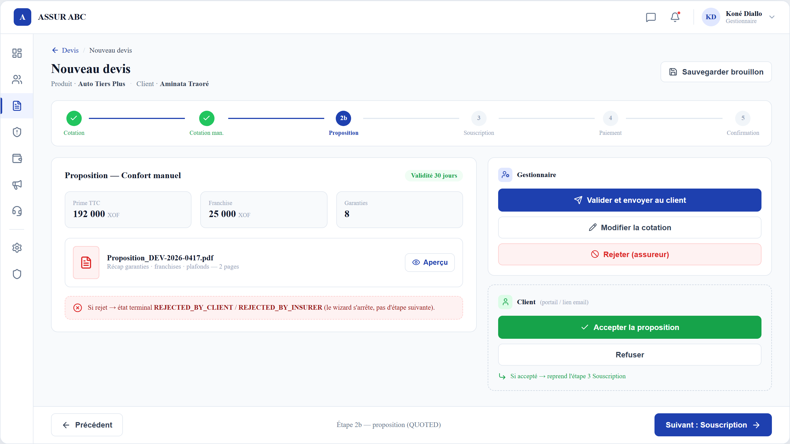The width and height of the screenshot is (790, 444).
Task: Click Rejeter (assureur) button
Action: [x=630, y=254]
